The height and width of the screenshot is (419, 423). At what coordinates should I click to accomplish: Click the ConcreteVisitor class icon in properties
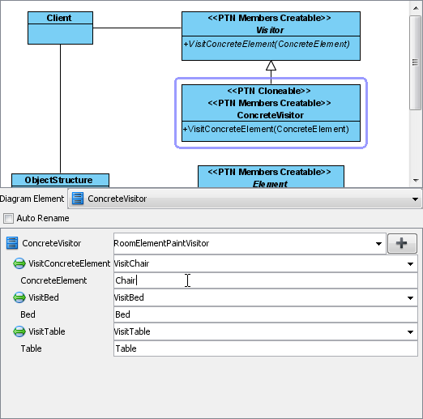pyautogui.click(x=12, y=243)
